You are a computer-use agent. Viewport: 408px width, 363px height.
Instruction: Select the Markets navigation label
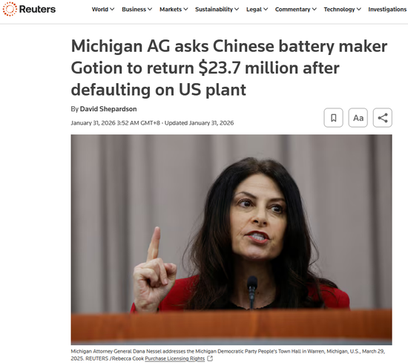click(x=171, y=10)
